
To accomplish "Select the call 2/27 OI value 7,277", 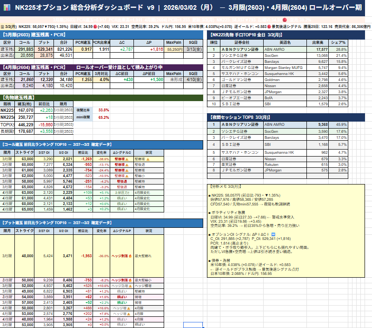I will [x=44, y=164].
